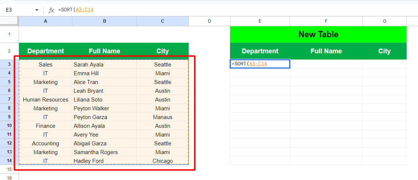Viewport: 418px width, 180px height.
Task: Select City cell in Liliana Soto row
Action: pyautogui.click(x=163, y=100)
